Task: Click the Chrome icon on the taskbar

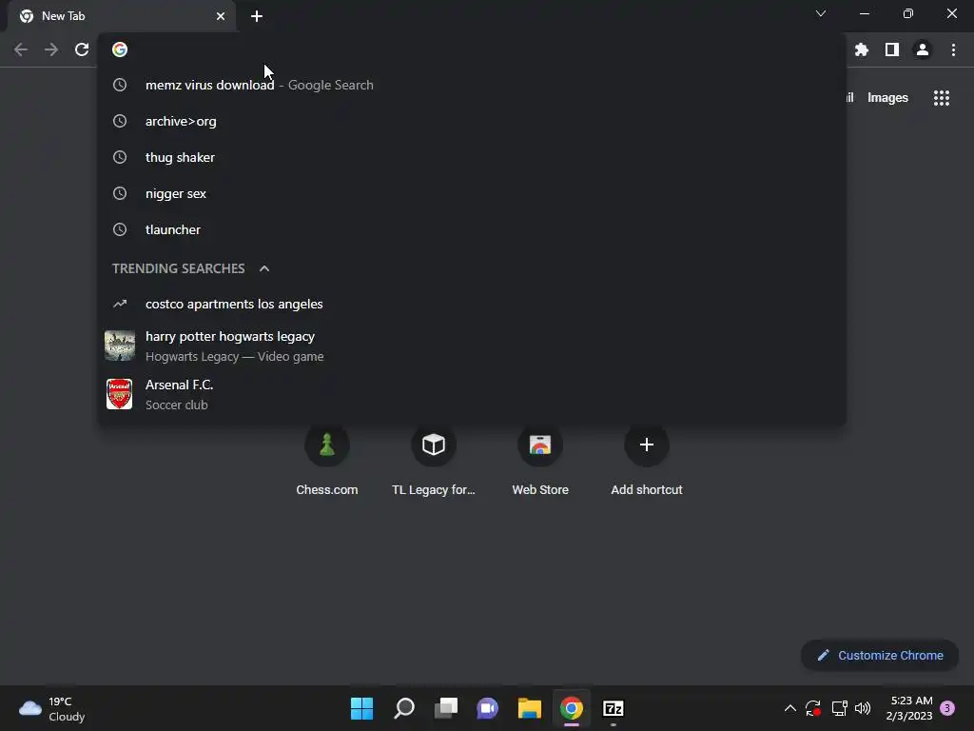Action: point(572,708)
